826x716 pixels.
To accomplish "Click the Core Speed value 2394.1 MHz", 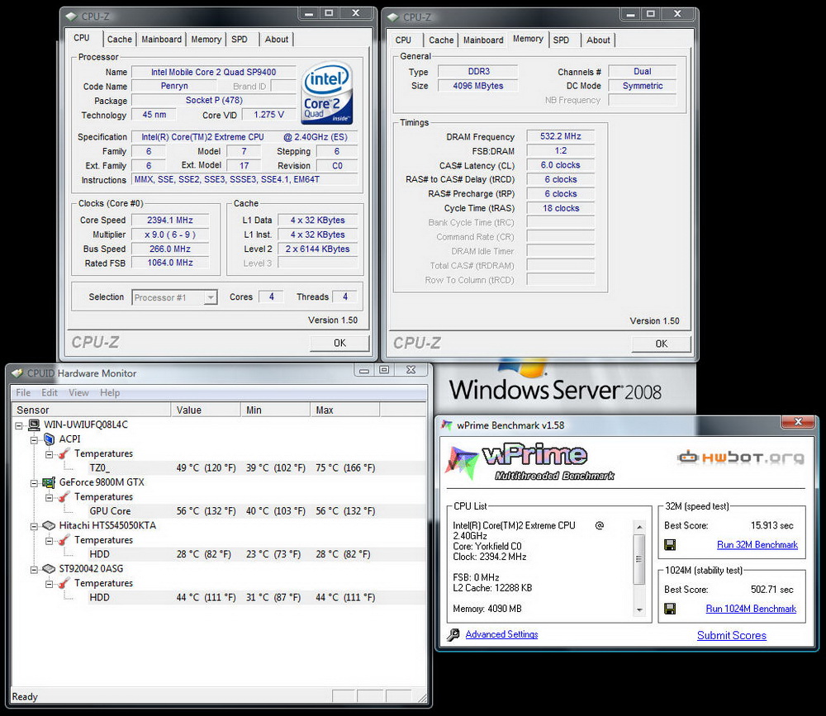I will (x=170, y=220).
